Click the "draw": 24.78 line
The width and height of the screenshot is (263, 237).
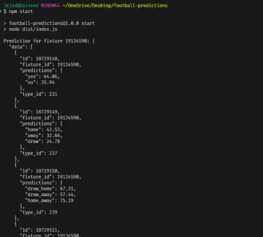pos(43,141)
